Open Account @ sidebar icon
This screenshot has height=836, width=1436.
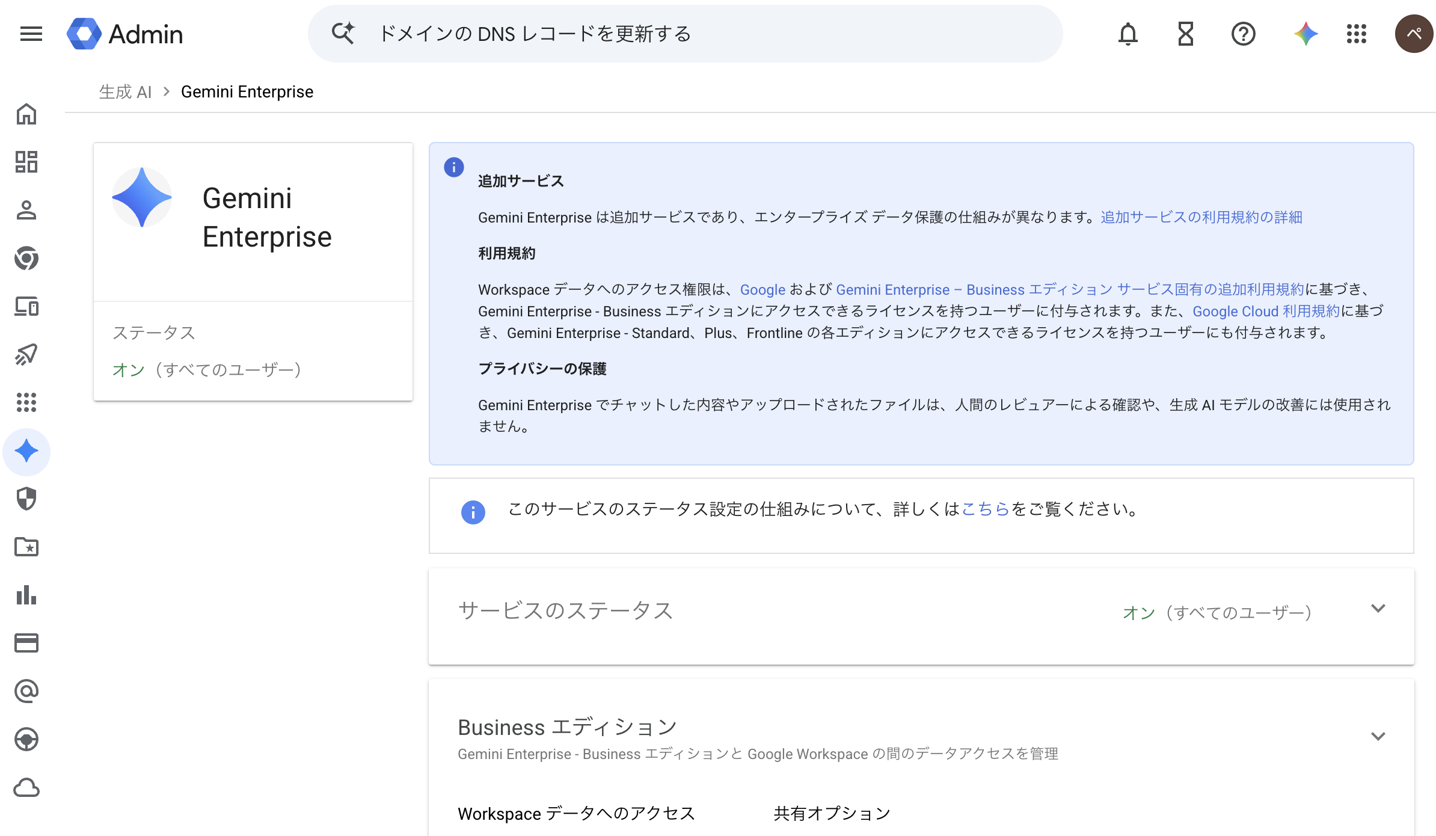coord(26,691)
